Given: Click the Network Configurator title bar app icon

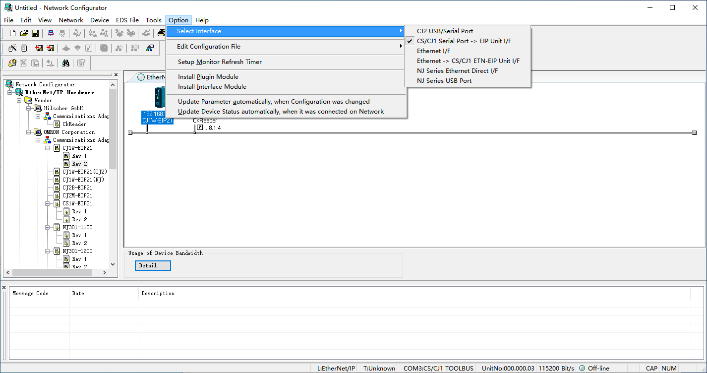Looking at the screenshot, I should pos(8,7).
